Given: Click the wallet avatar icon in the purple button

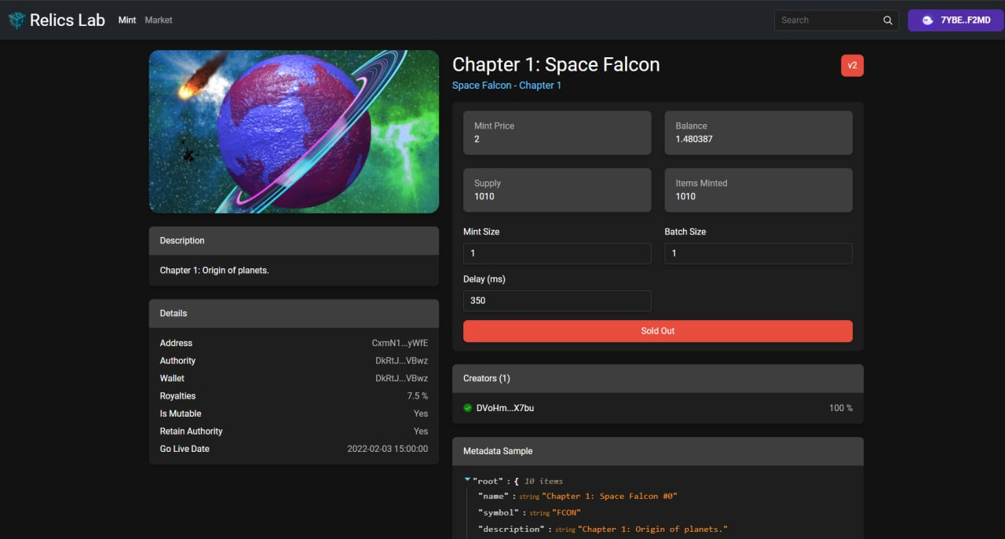Looking at the screenshot, I should pos(927,20).
